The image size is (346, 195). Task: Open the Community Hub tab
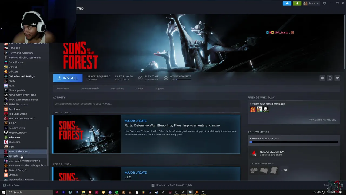point(90,89)
